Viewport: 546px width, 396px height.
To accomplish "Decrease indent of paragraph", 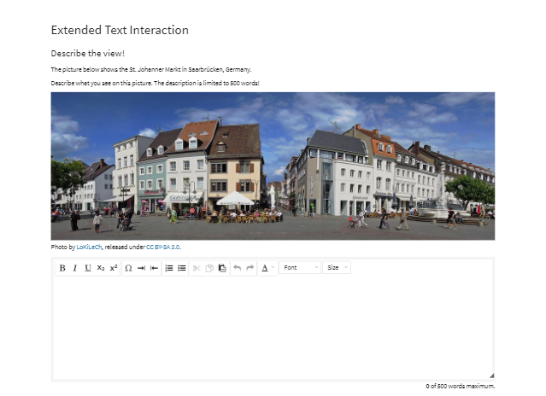I will (155, 268).
